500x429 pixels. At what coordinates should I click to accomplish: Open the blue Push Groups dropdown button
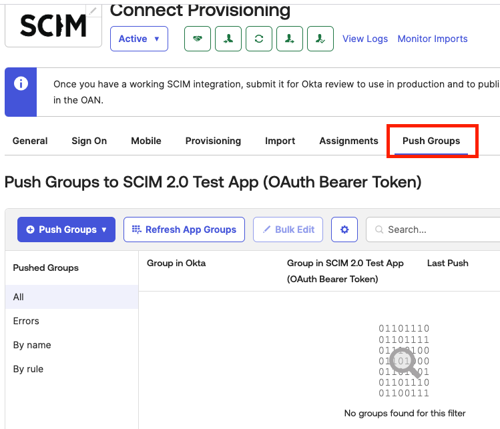point(66,230)
